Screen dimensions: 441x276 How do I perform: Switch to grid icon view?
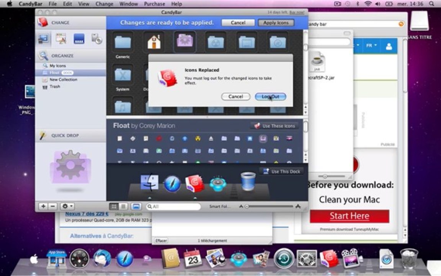pos(114,207)
